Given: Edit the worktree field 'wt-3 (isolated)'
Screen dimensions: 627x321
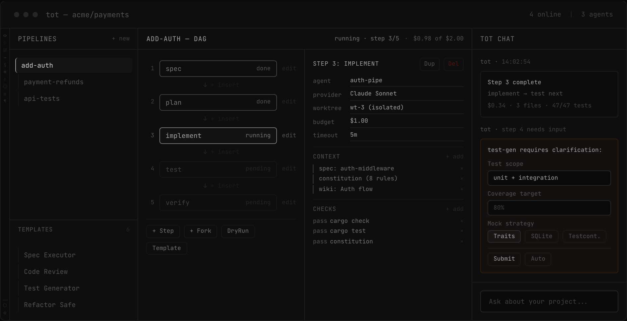Looking at the screenshot, I should point(407,107).
